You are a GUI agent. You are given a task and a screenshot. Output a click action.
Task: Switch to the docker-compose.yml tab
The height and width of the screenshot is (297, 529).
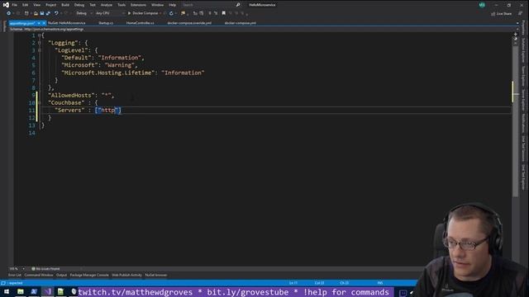(241, 23)
